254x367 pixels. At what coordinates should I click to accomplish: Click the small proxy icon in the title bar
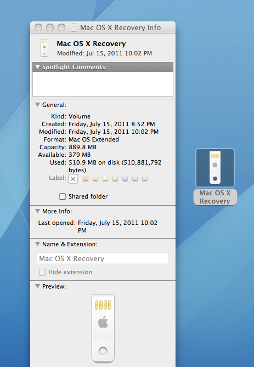pos(74,27)
